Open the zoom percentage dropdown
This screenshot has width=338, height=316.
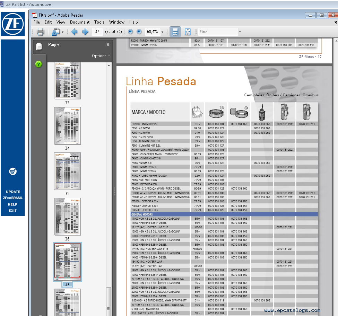162,32
